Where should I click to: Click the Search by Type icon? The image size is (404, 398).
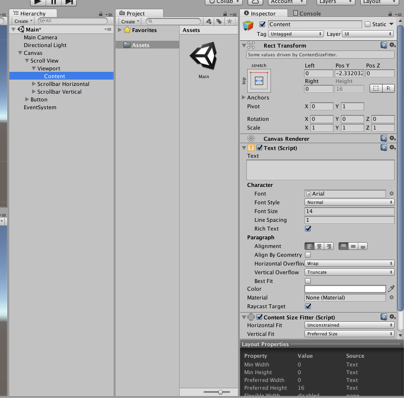click(x=209, y=21)
